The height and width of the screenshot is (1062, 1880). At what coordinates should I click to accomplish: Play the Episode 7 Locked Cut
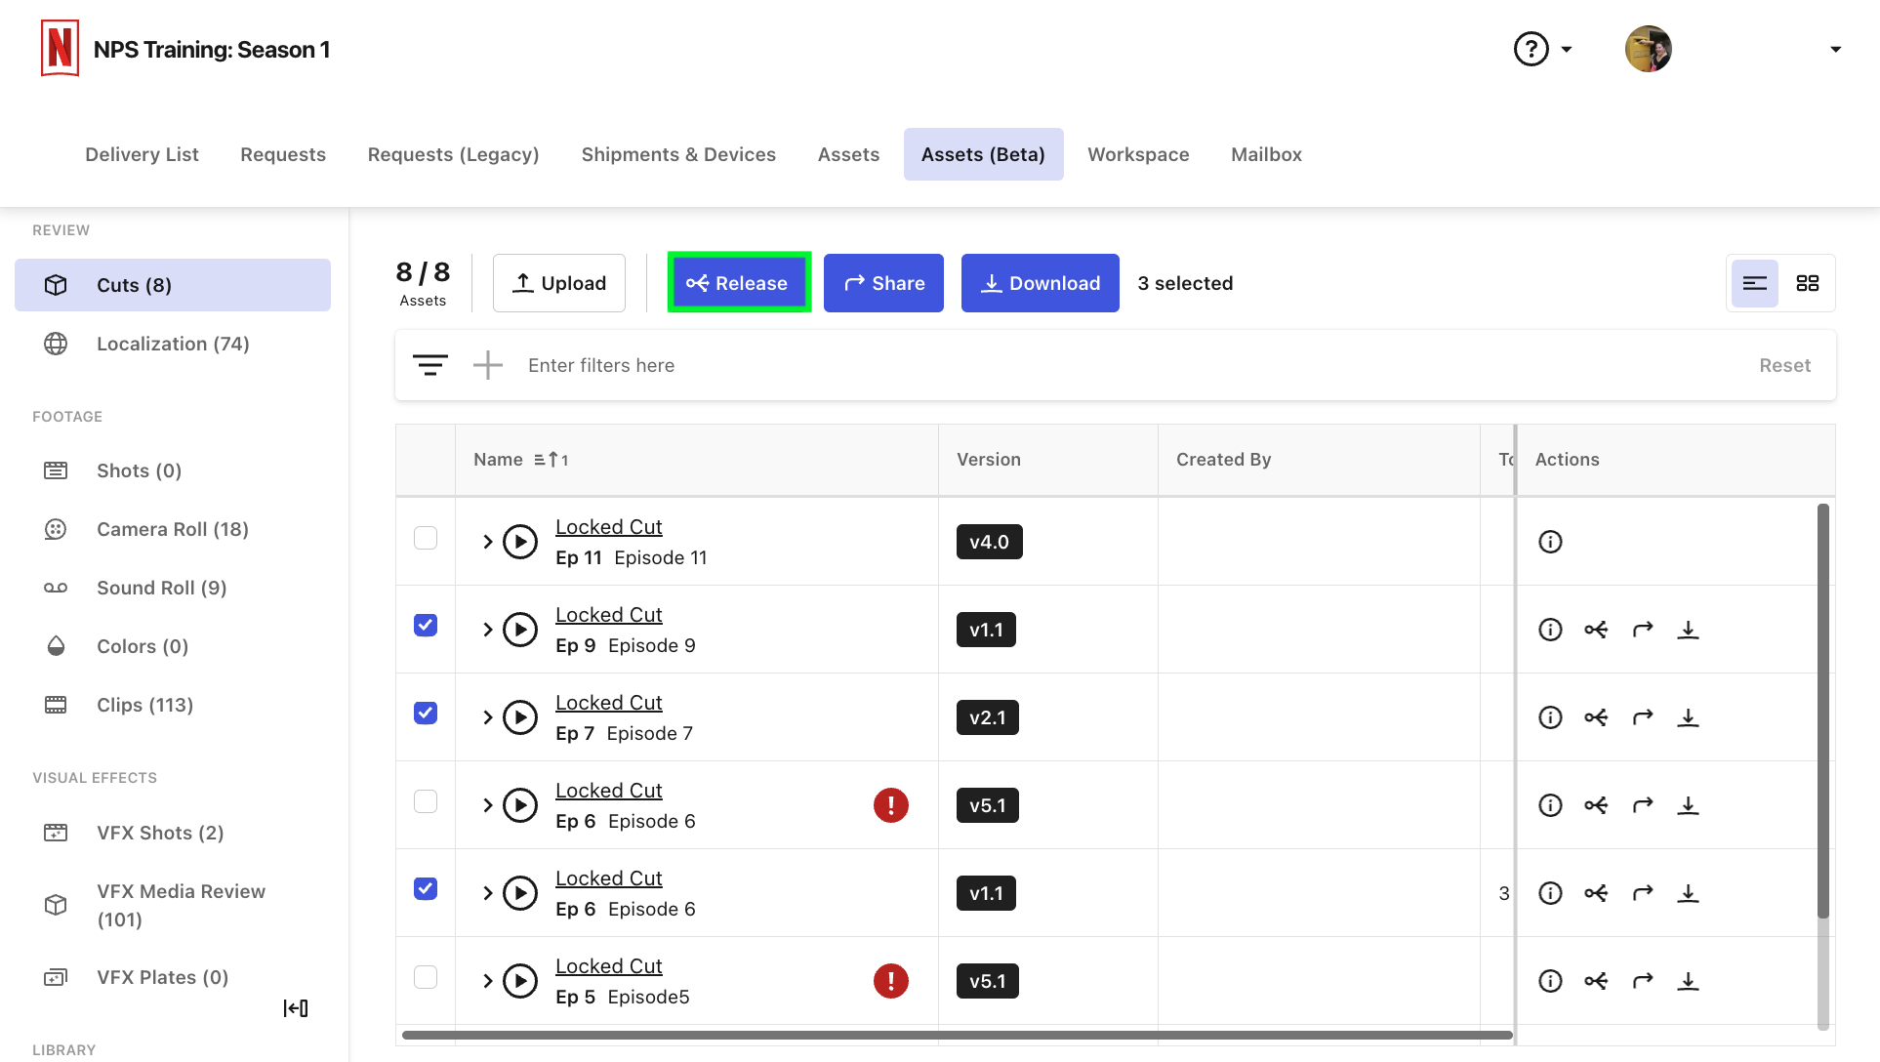520,717
